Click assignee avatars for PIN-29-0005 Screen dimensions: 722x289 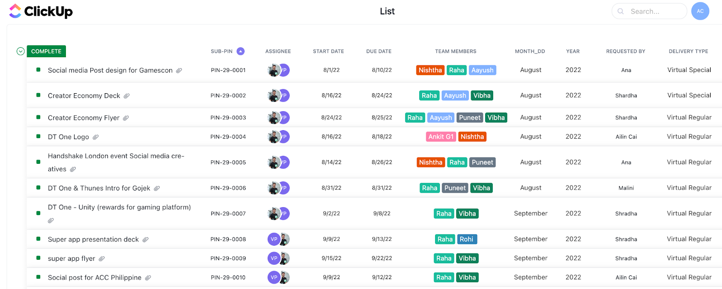[278, 162]
